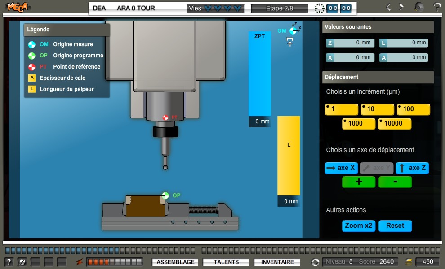Click the timer clock icon

[x=319, y=8]
